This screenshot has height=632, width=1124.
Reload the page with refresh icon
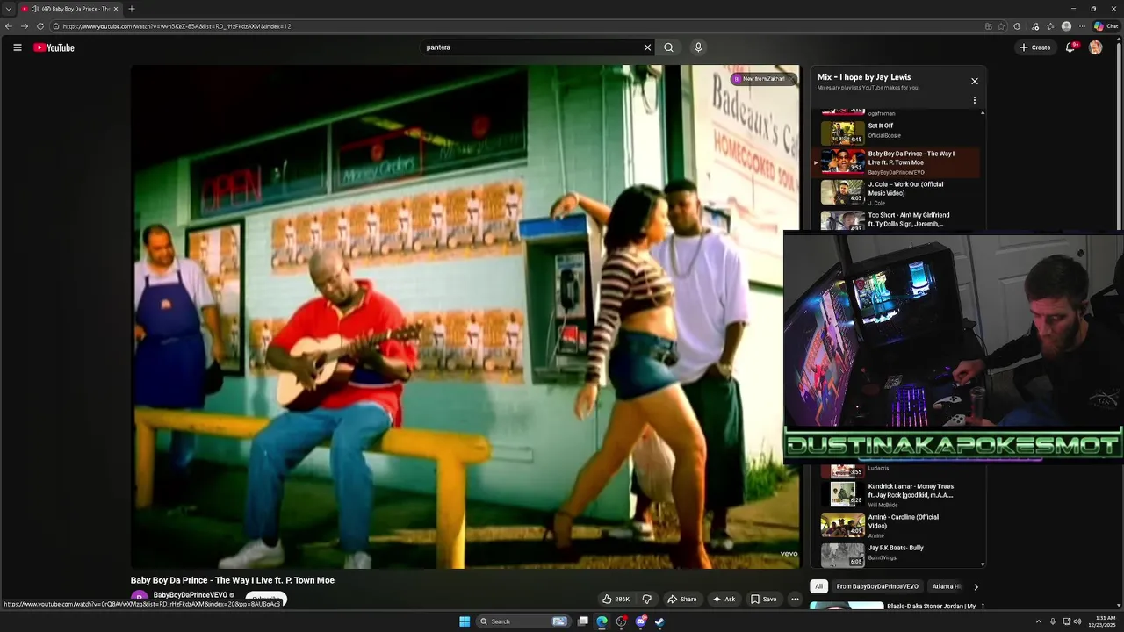[x=40, y=26]
